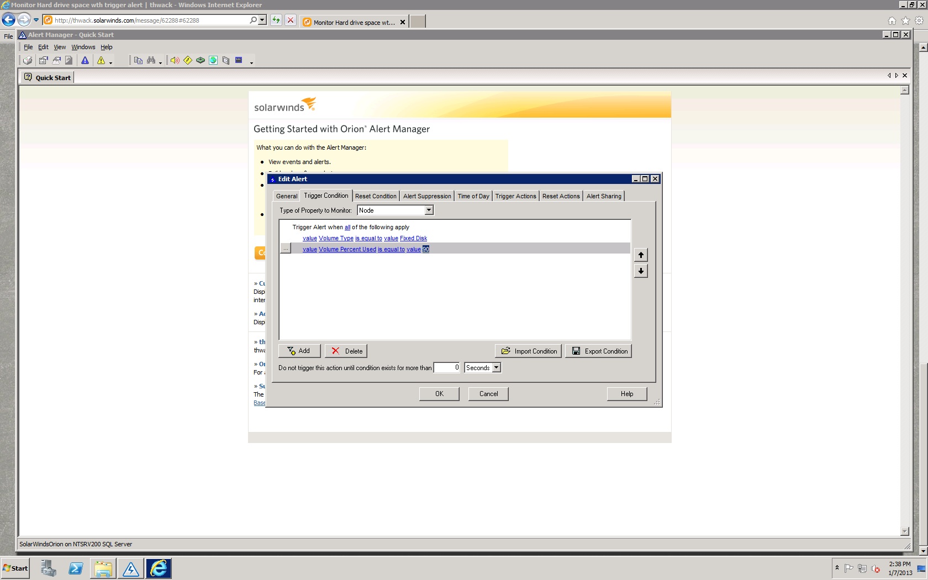This screenshot has width=928, height=580.
Task: Click the yellow warning triangle toolbar icon
Action: [101, 60]
